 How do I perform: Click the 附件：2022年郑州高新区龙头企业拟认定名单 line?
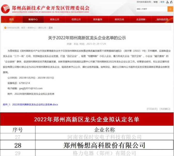pos(31,94)
